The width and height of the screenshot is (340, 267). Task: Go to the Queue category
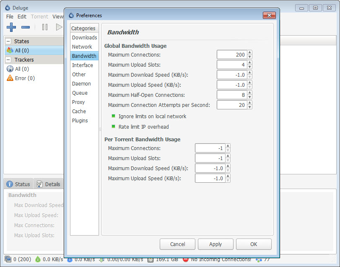pos(84,93)
